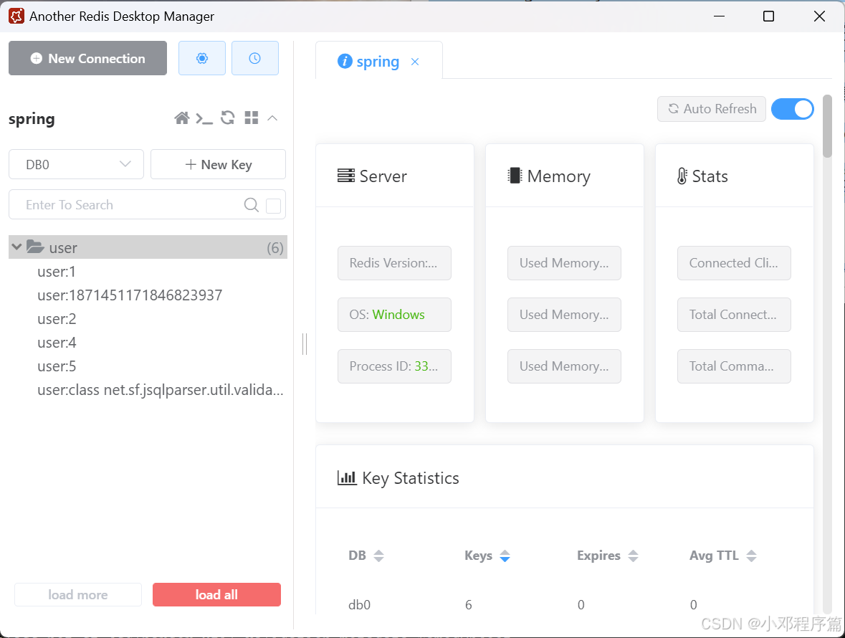
Task: Open the command log clock button
Action: pos(255,58)
